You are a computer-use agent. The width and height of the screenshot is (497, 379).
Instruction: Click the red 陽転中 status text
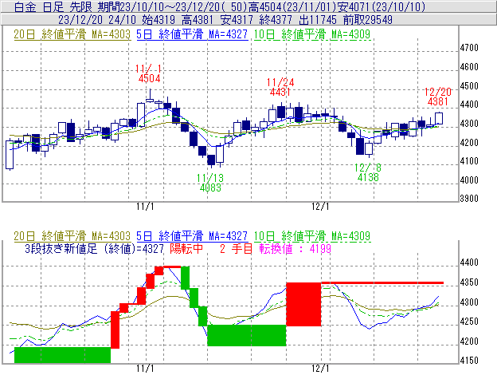186,248
